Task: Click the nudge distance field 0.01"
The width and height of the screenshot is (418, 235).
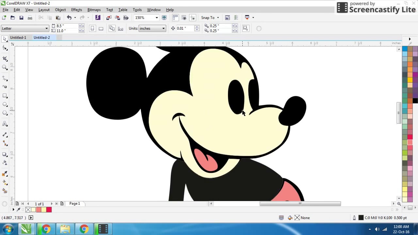Action: point(185,28)
